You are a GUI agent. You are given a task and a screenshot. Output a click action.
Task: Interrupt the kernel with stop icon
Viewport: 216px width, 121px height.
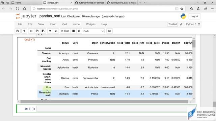click(74, 31)
